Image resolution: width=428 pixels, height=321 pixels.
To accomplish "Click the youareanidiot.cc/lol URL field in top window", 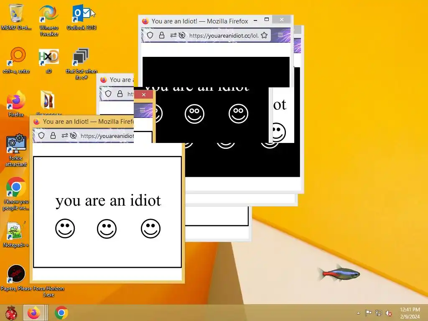I will (x=224, y=36).
